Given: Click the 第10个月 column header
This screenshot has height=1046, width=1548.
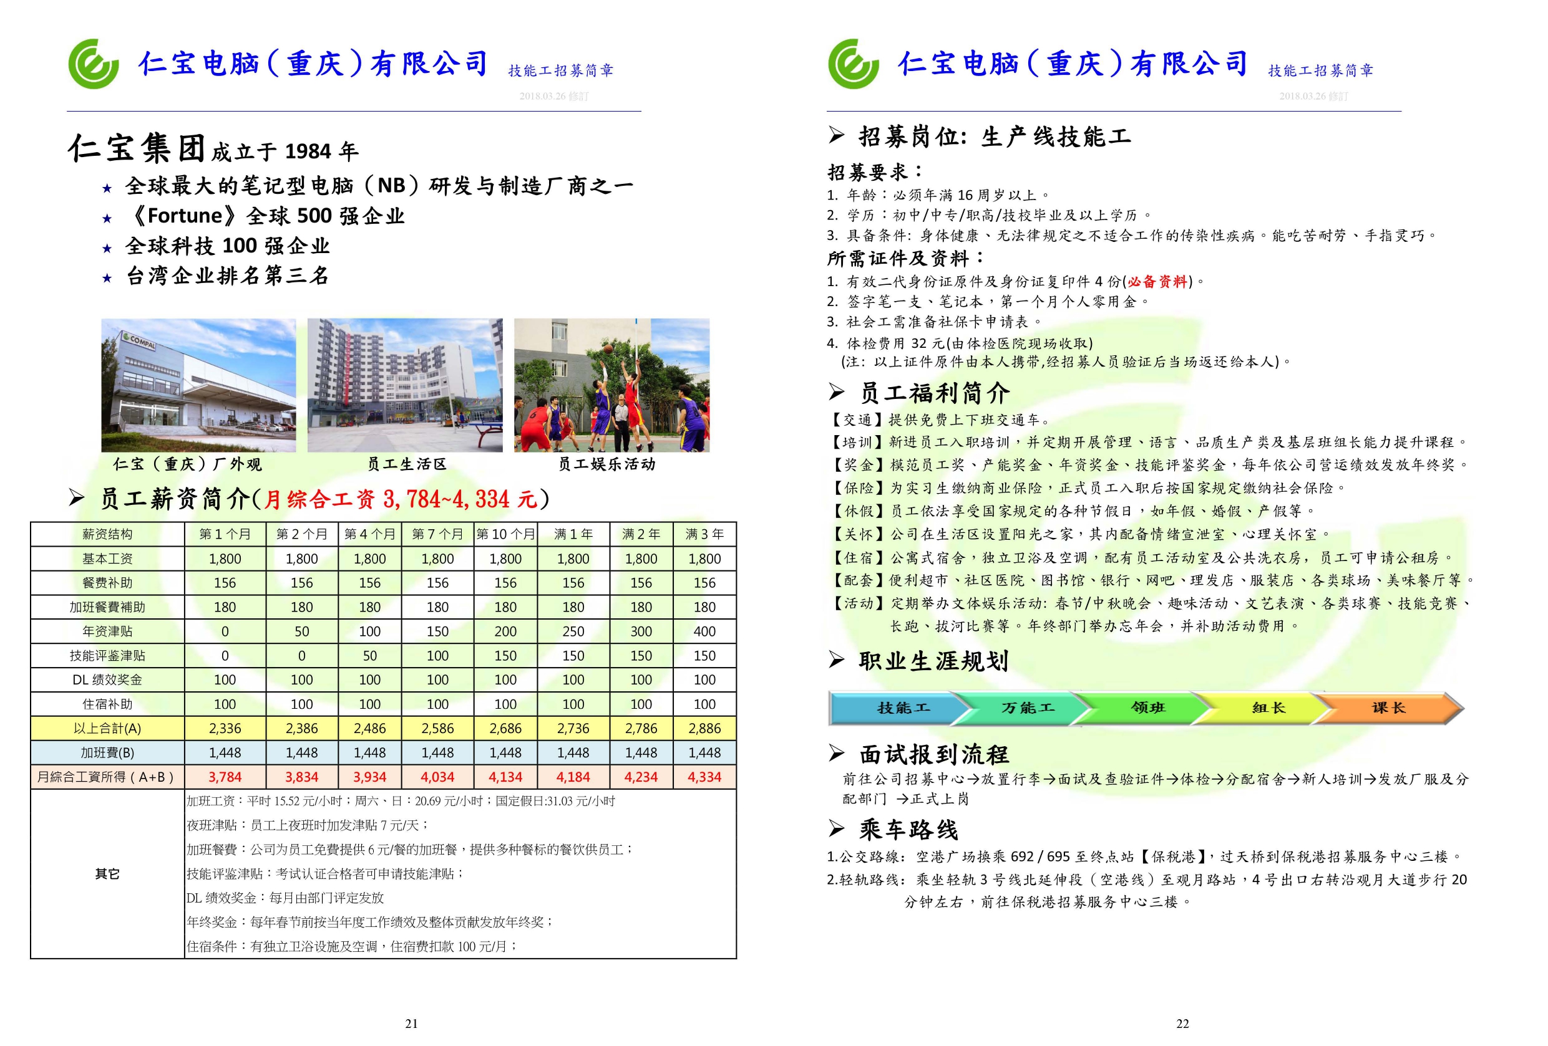Looking at the screenshot, I should tap(505, 534).
